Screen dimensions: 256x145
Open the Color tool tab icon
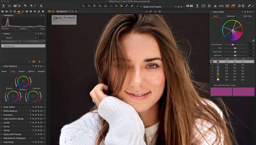pos(14,12)
